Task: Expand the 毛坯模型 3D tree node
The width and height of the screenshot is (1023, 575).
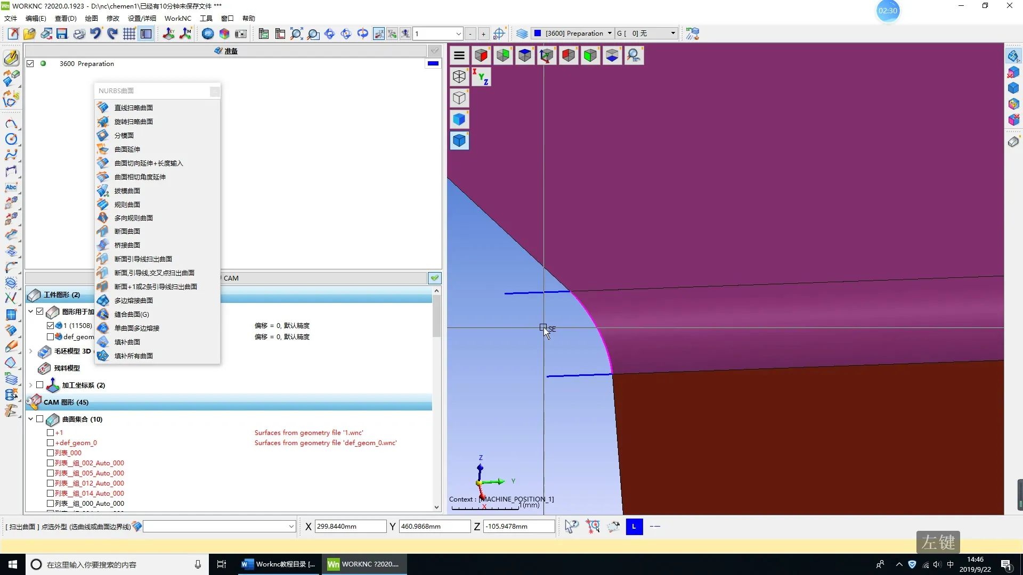Action: (31, 351)
